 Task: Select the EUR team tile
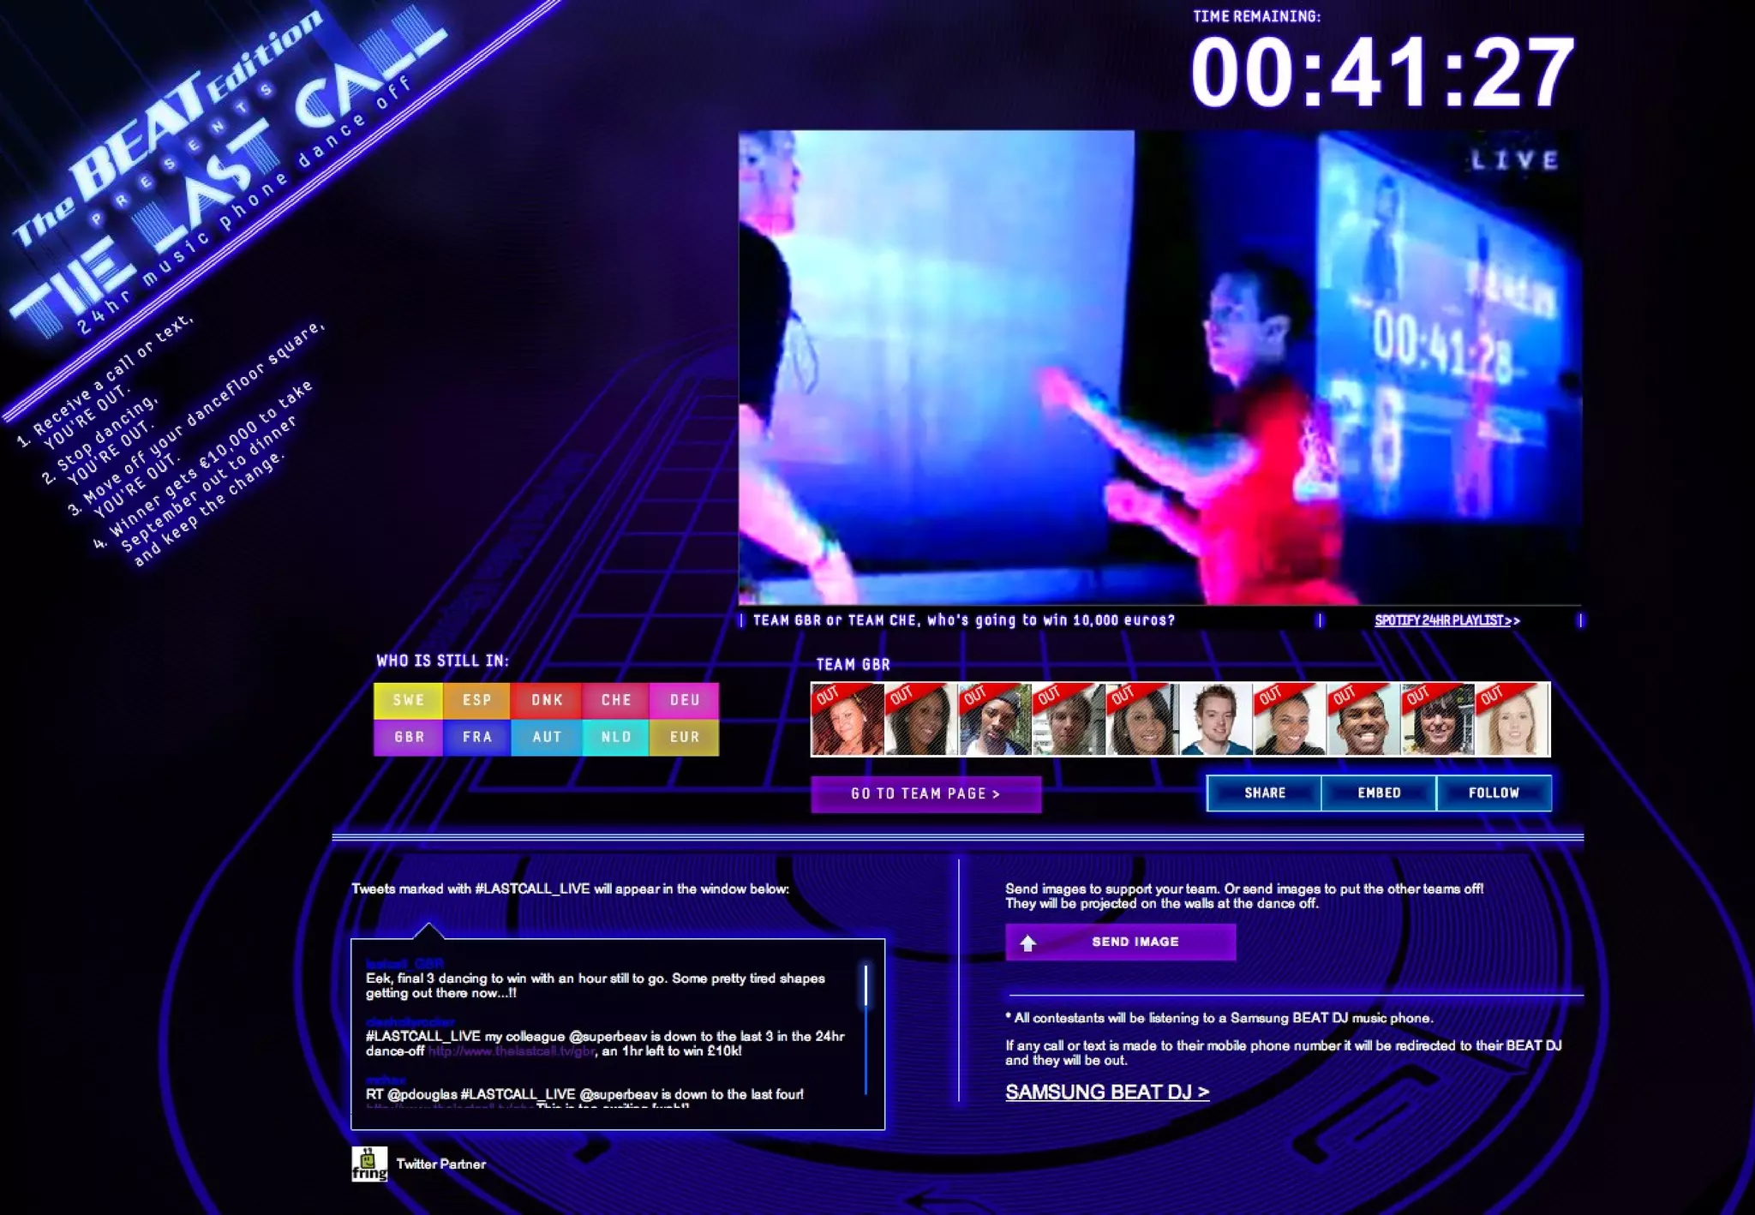point(684,737)
